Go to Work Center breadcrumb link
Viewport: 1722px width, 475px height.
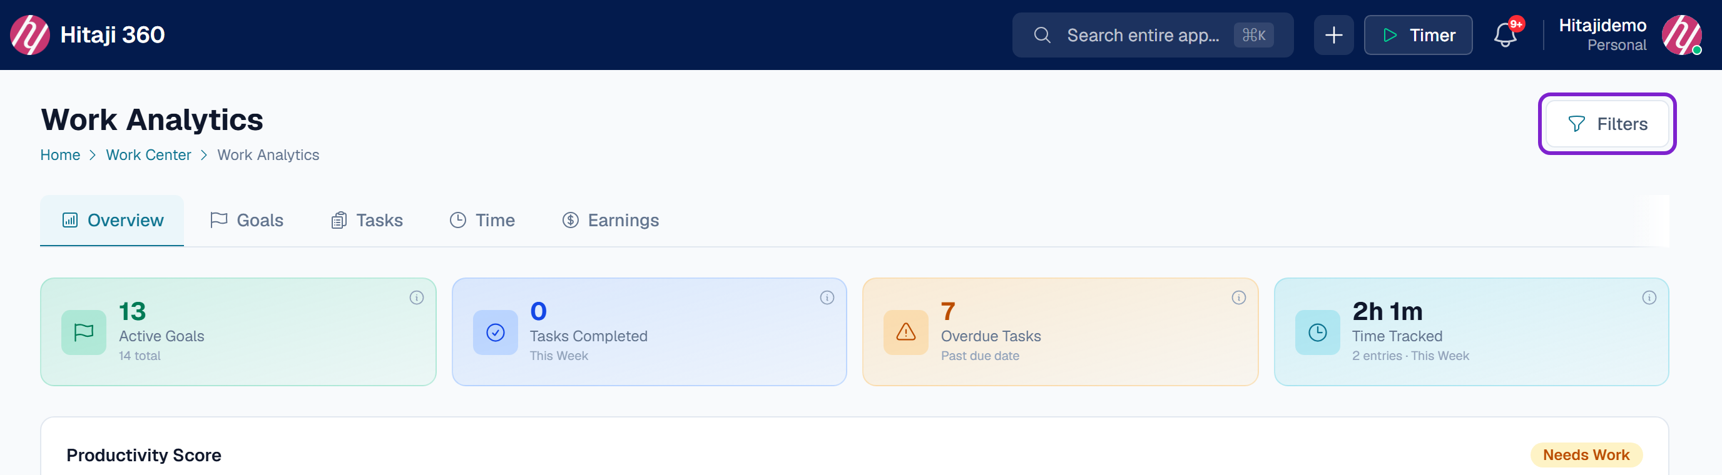pos(148,155)
